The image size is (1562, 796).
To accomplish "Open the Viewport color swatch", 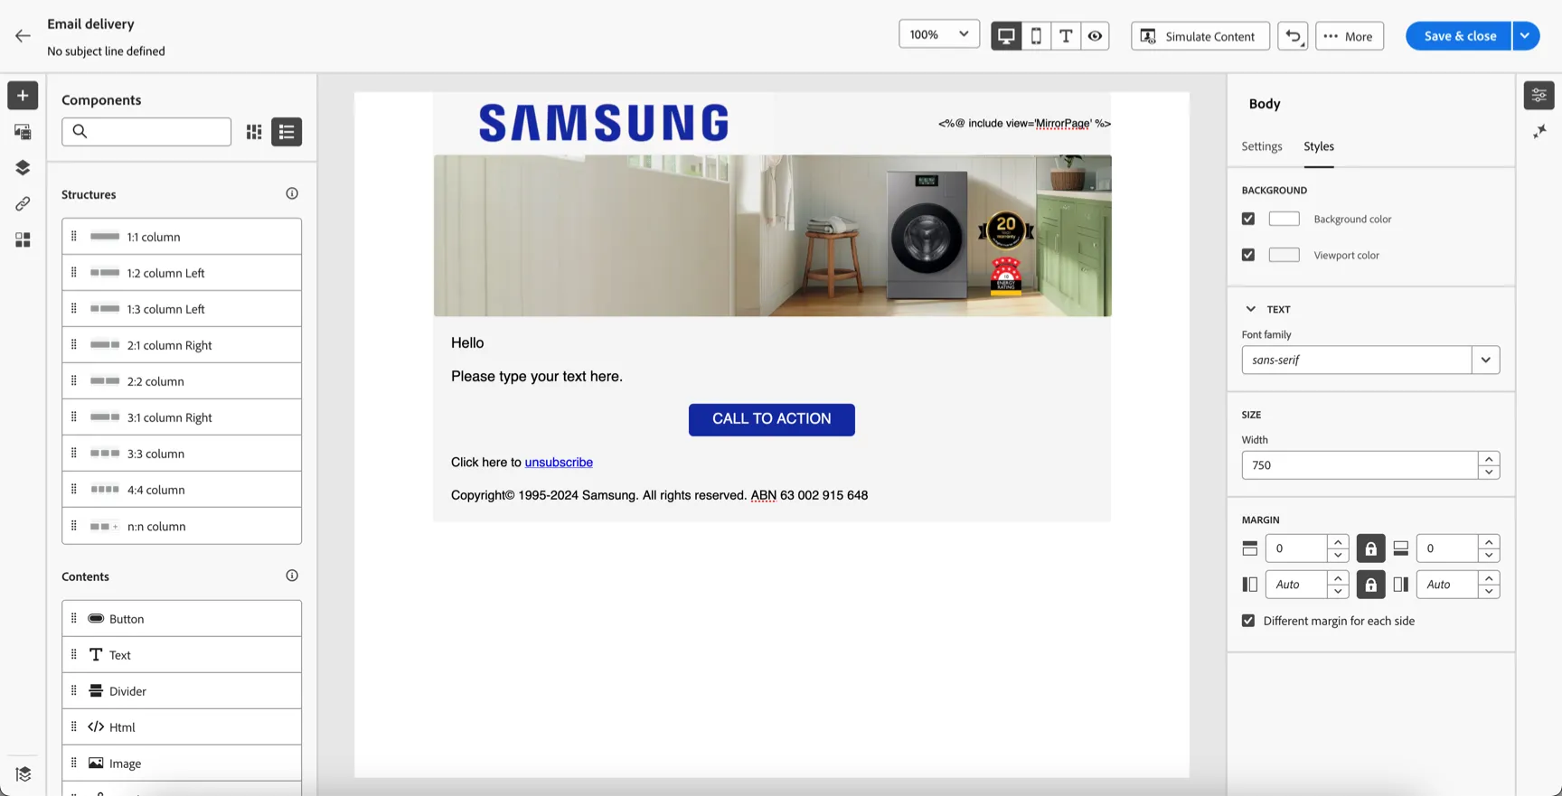I will [1284, 255].
